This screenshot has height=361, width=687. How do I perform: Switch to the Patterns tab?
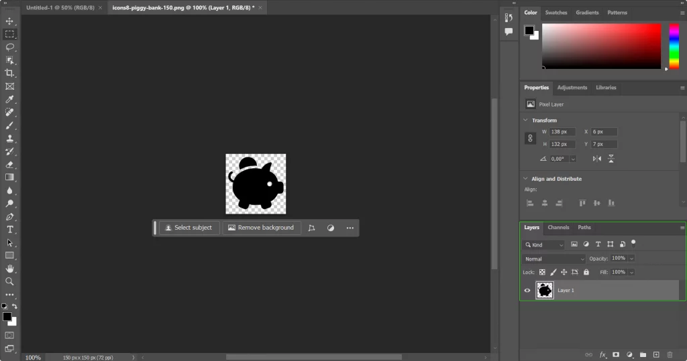pyautogui.click(x=617, y=13)
